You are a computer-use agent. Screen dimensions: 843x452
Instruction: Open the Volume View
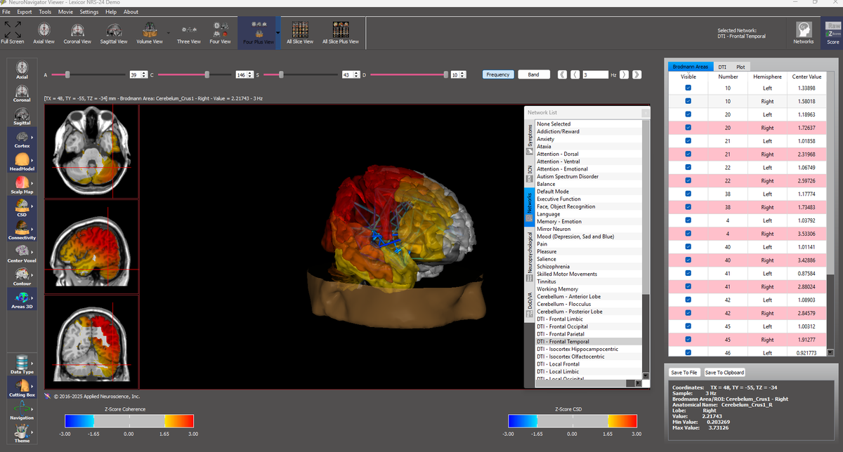coord(150,33)
